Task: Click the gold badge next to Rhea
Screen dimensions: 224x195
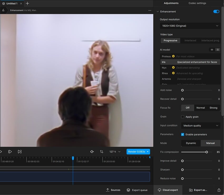Action: click(x=173, y=73)
